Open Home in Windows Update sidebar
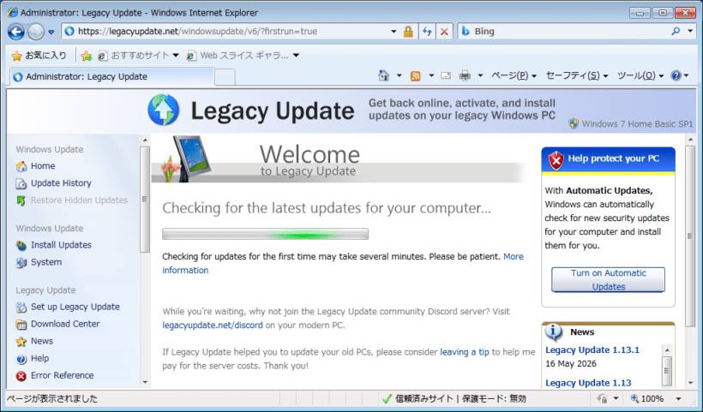This screenshot has height=412, width=703. pyautogui.click(x=43, y=166)
